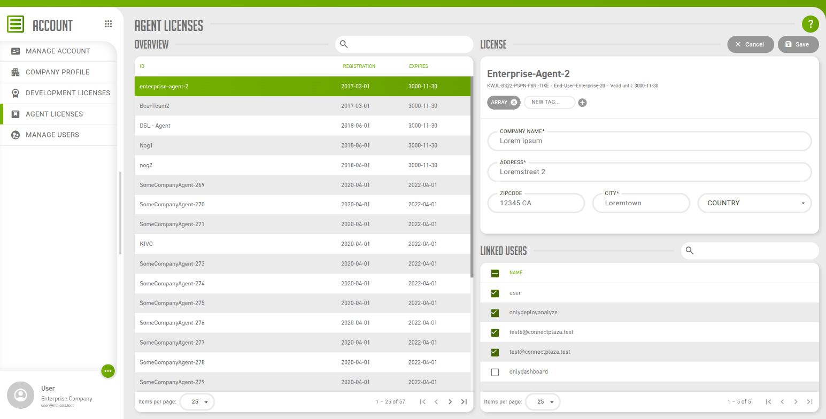Screen dimensions: 826x419
Task: Select the DSL - Agent license row
Action: [x=303, y=126]
